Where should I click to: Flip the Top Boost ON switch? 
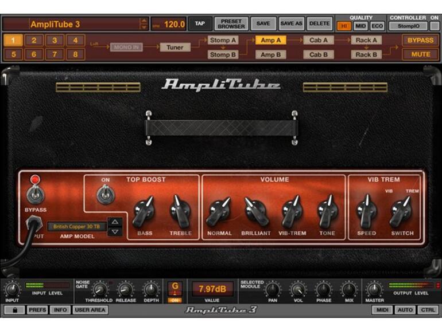[x=106, y=194]
